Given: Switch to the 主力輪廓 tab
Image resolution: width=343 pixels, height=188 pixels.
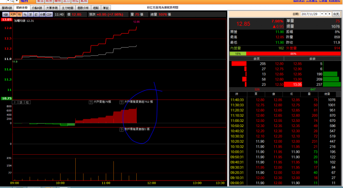Looking at the screenshot, I should [x=67, y=8].
